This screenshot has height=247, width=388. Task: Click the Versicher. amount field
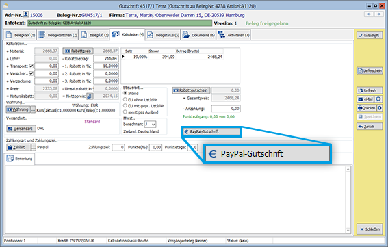tap(47, 73)
